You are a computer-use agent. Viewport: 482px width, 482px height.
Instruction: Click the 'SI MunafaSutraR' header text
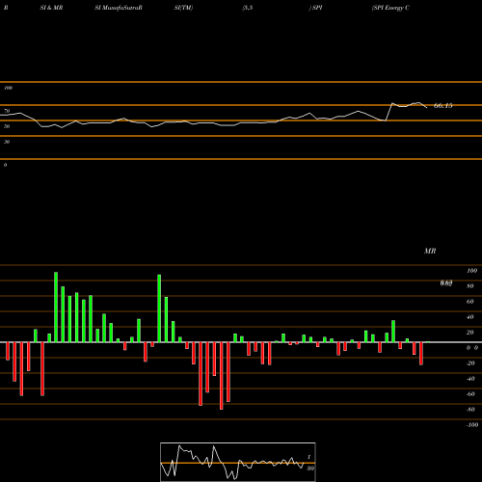tap(119, 8)
